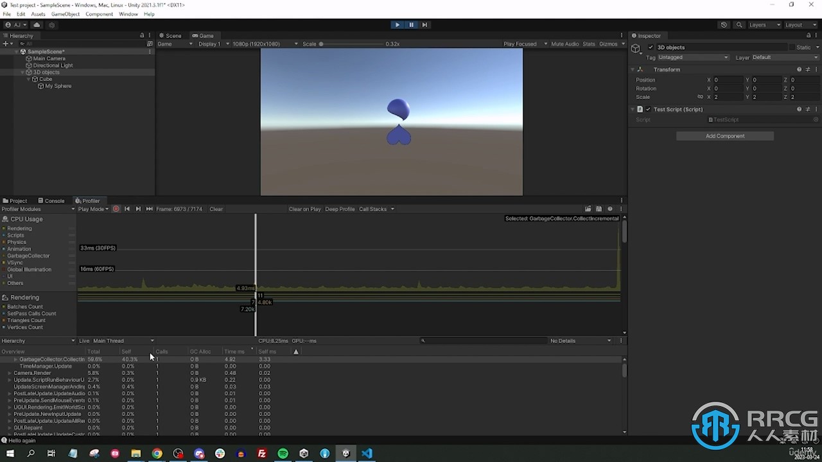Open the Layer Default dropdown
This screenshot has height=462, width=822.
click(x=785, y=58)
